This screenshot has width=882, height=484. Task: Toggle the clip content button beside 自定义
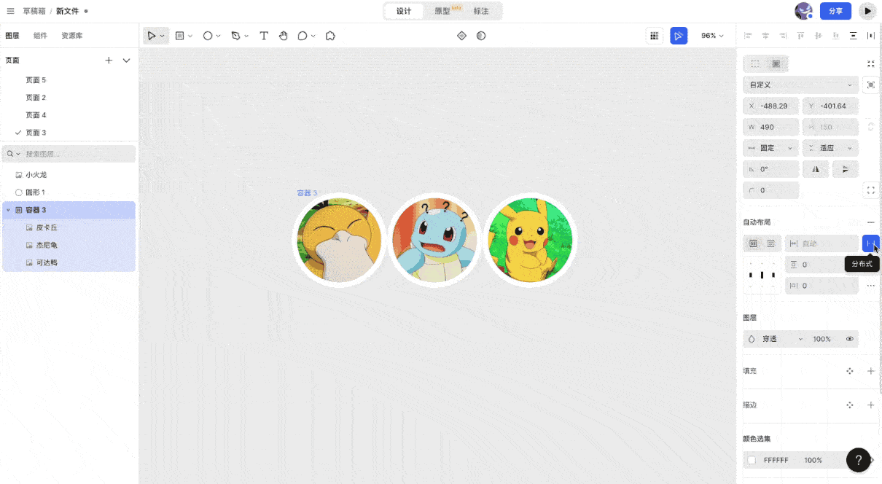pyautogui.click(x=870, y=85)
